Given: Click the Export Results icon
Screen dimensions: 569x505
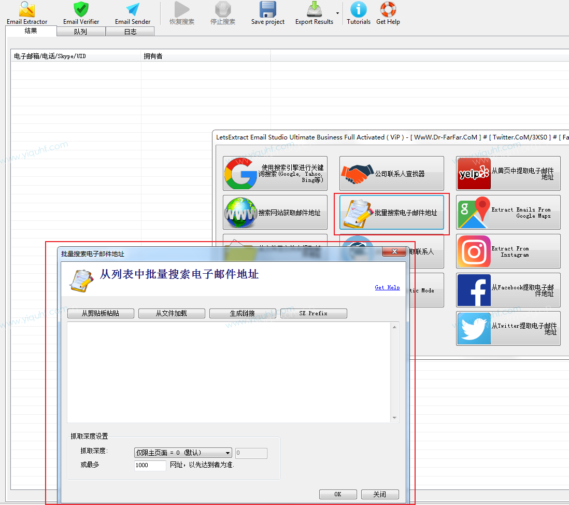Looking at the screenshot, I should [x=314, y=9].
